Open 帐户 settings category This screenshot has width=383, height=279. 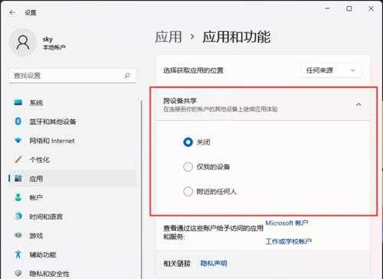point(72,198)
